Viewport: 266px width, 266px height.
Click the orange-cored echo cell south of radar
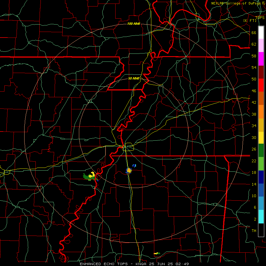click(x=129, y=171)
